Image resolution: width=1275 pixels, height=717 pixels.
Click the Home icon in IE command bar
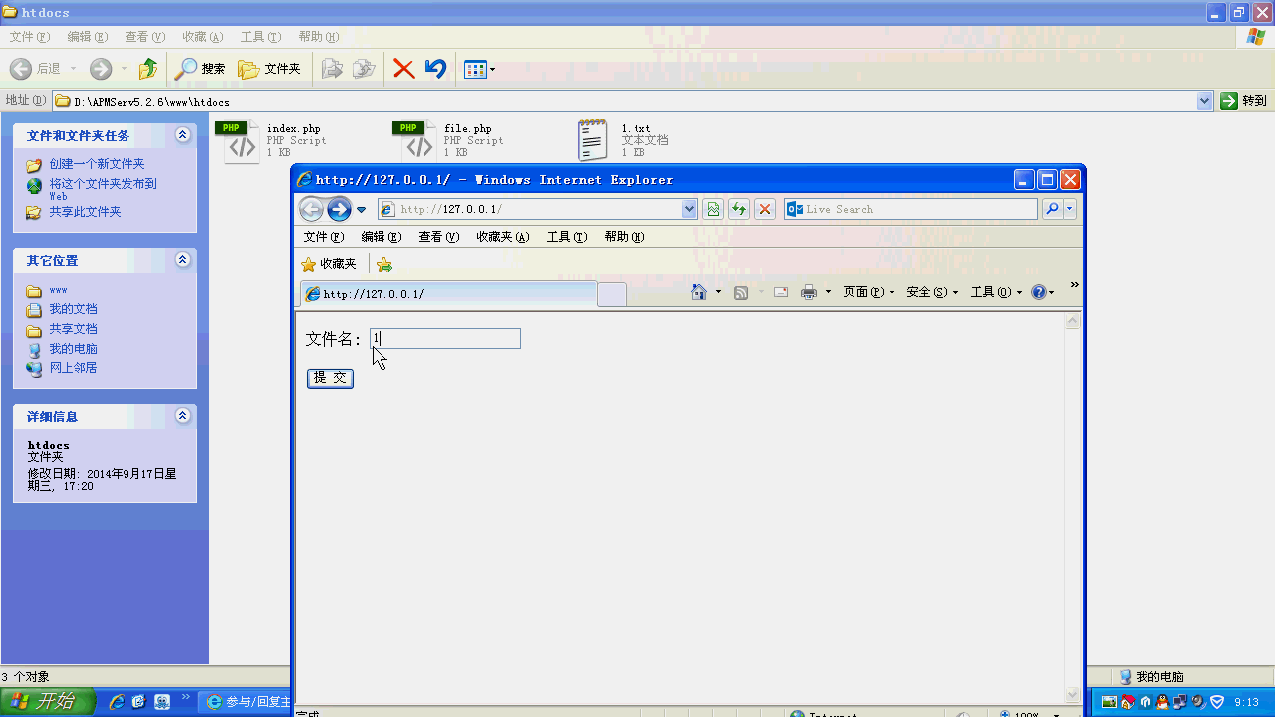pyautogui.click(x=698, y=291)
